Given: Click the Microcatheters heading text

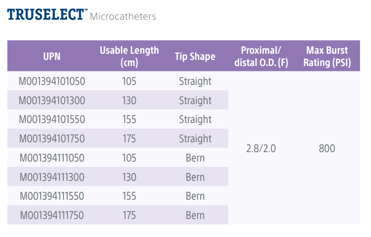Looking at the screenshot, I should (123, 17).
